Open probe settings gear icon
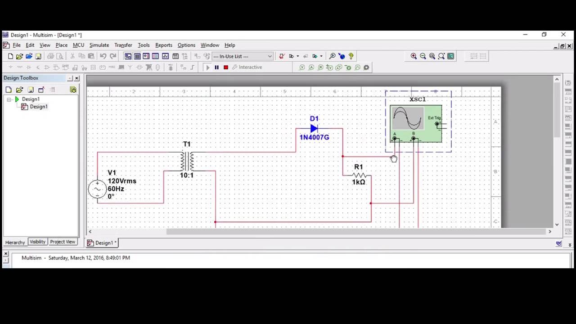This screenshot has width=576, height=324. click(366, 67)
